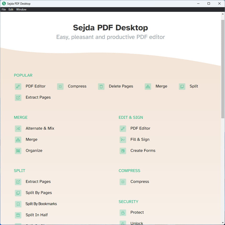Viewport: 225px width, 225px height.
Task: Choose Merge in the Popular section
Action: 161,86
